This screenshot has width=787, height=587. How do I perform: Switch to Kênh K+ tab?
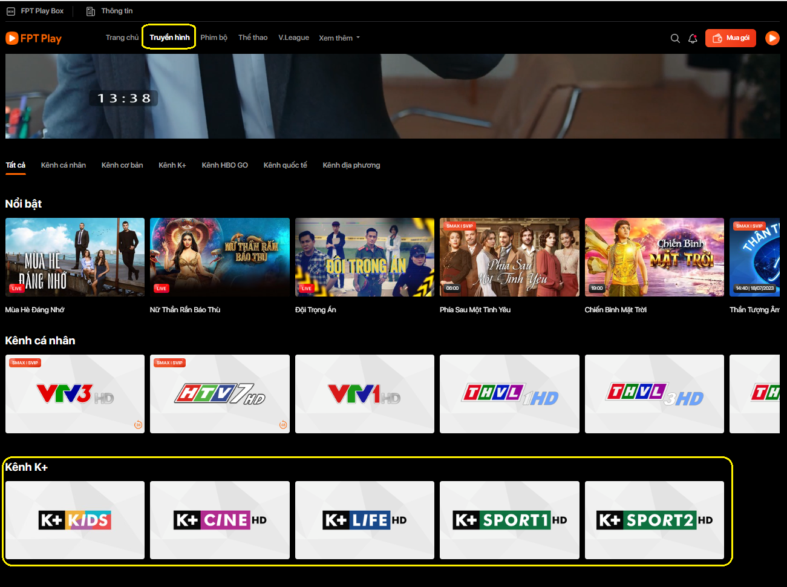tap(172, 165)
